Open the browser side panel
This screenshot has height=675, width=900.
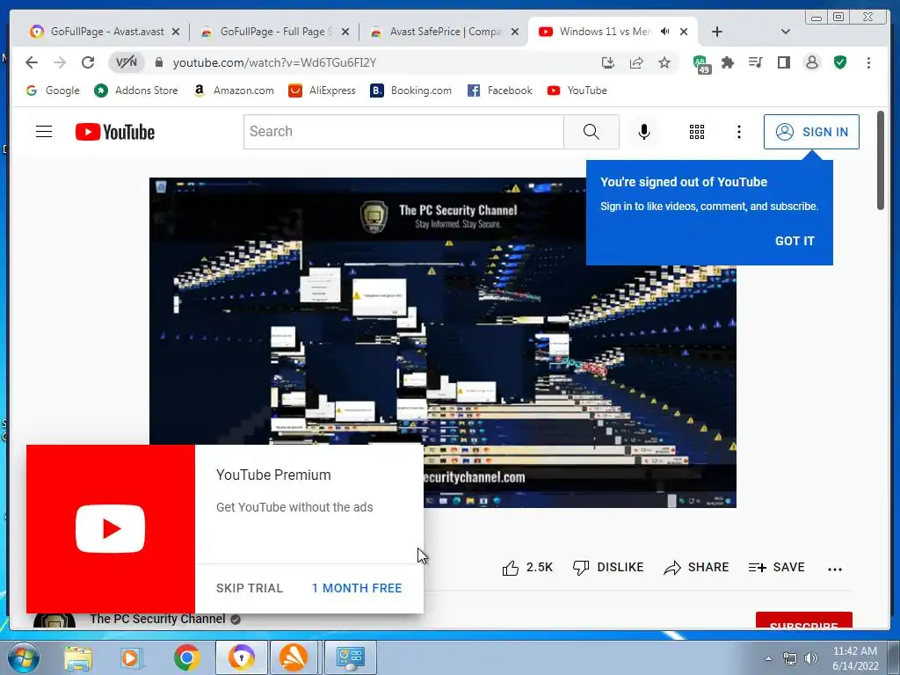point(783,62)
